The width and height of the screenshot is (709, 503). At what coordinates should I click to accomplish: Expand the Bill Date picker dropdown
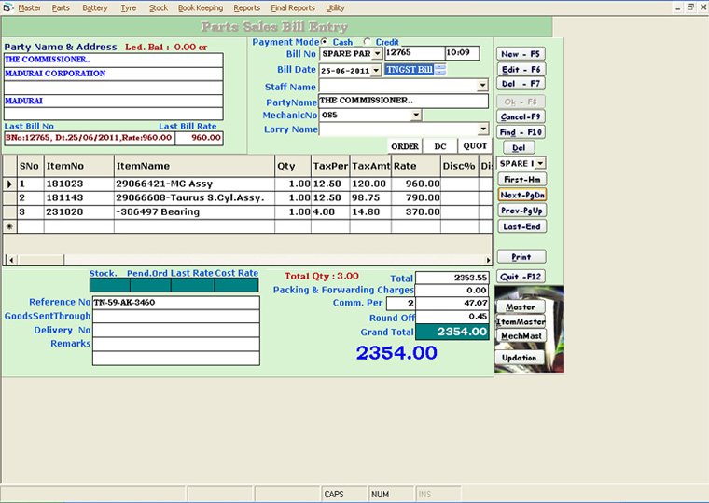376,70
